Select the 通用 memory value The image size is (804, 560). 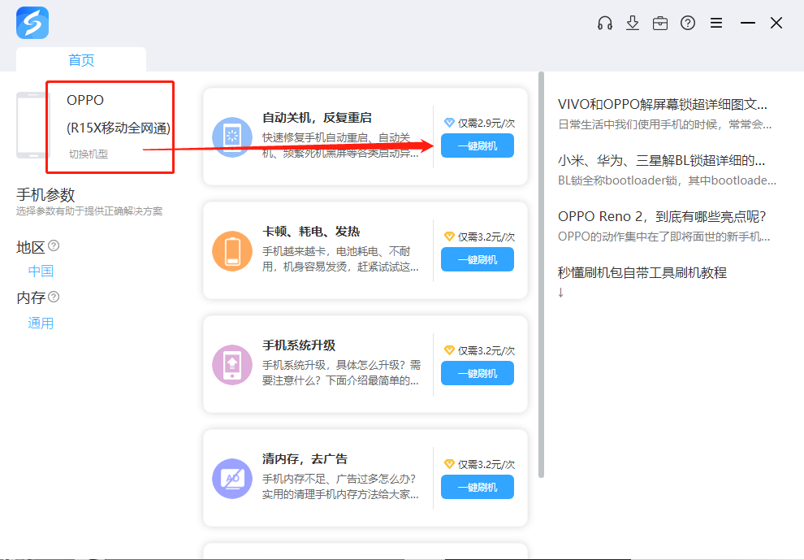point(41,323)
